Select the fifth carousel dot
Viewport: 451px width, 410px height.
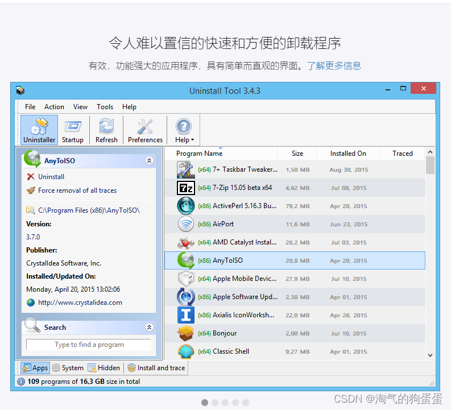point(246,403)
